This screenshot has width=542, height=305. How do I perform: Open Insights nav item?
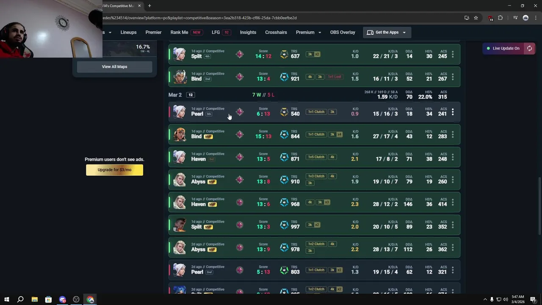tap(248, 32)
